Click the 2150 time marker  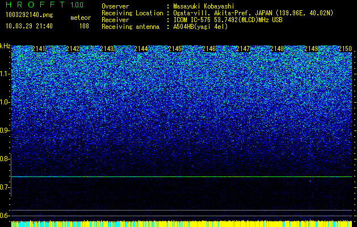(345, 49)
